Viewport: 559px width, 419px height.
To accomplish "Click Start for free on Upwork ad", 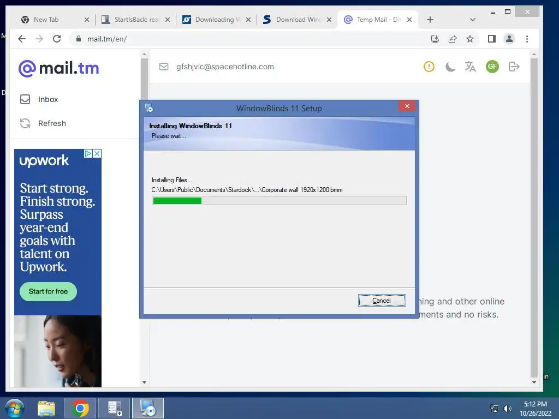I will tap(48, 291).
